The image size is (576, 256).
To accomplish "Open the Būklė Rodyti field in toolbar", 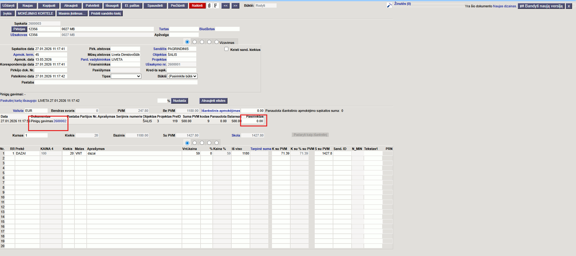I will tap(266, 5).
